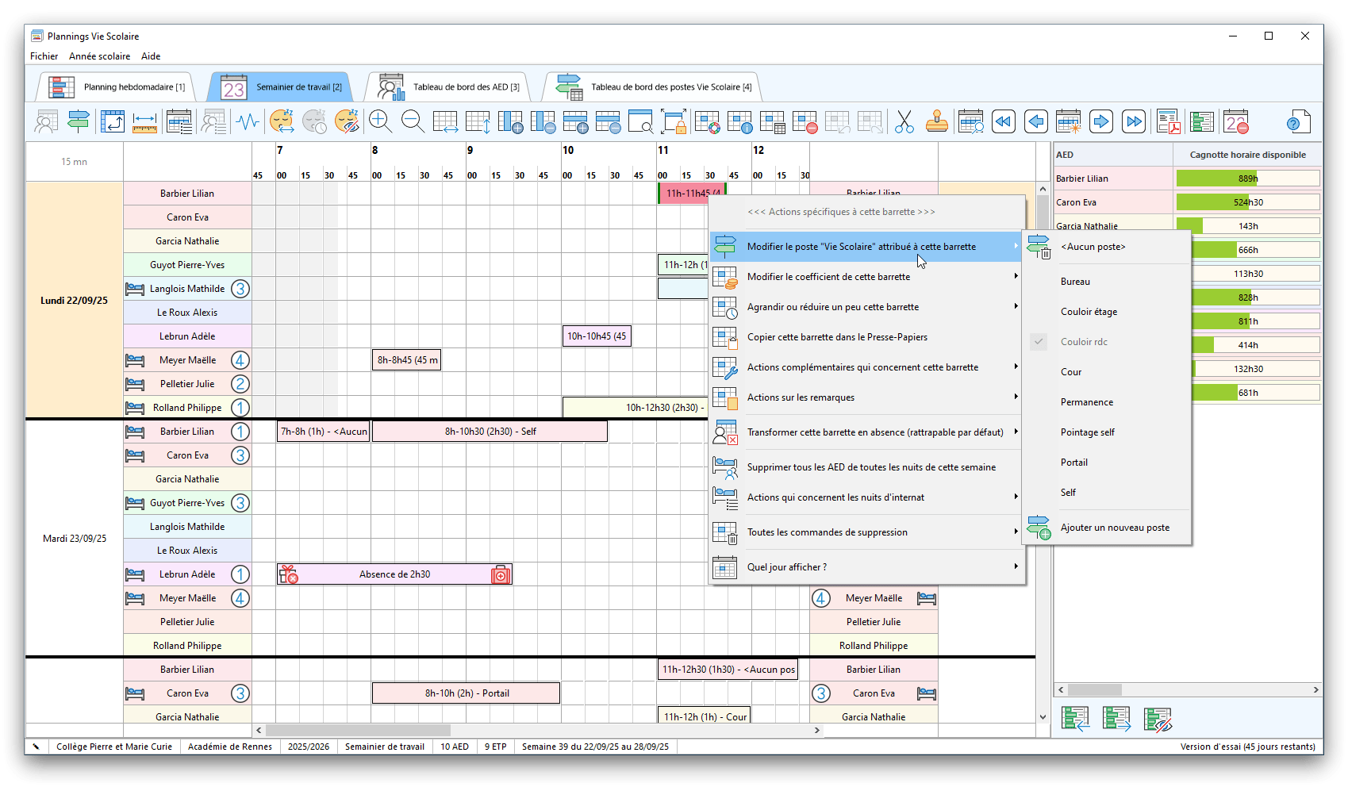Click the blue waveform icon in toolbar
1348x787 pixels.
click(x=248, y=122)
